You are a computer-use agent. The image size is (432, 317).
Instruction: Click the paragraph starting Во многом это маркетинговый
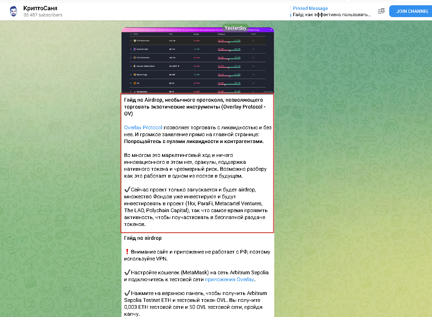tap(195, 165)
